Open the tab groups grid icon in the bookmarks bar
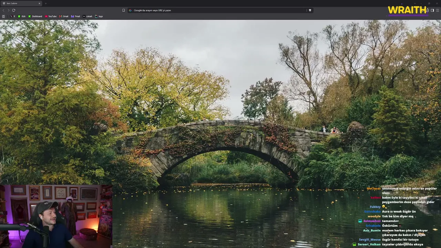 3,16
